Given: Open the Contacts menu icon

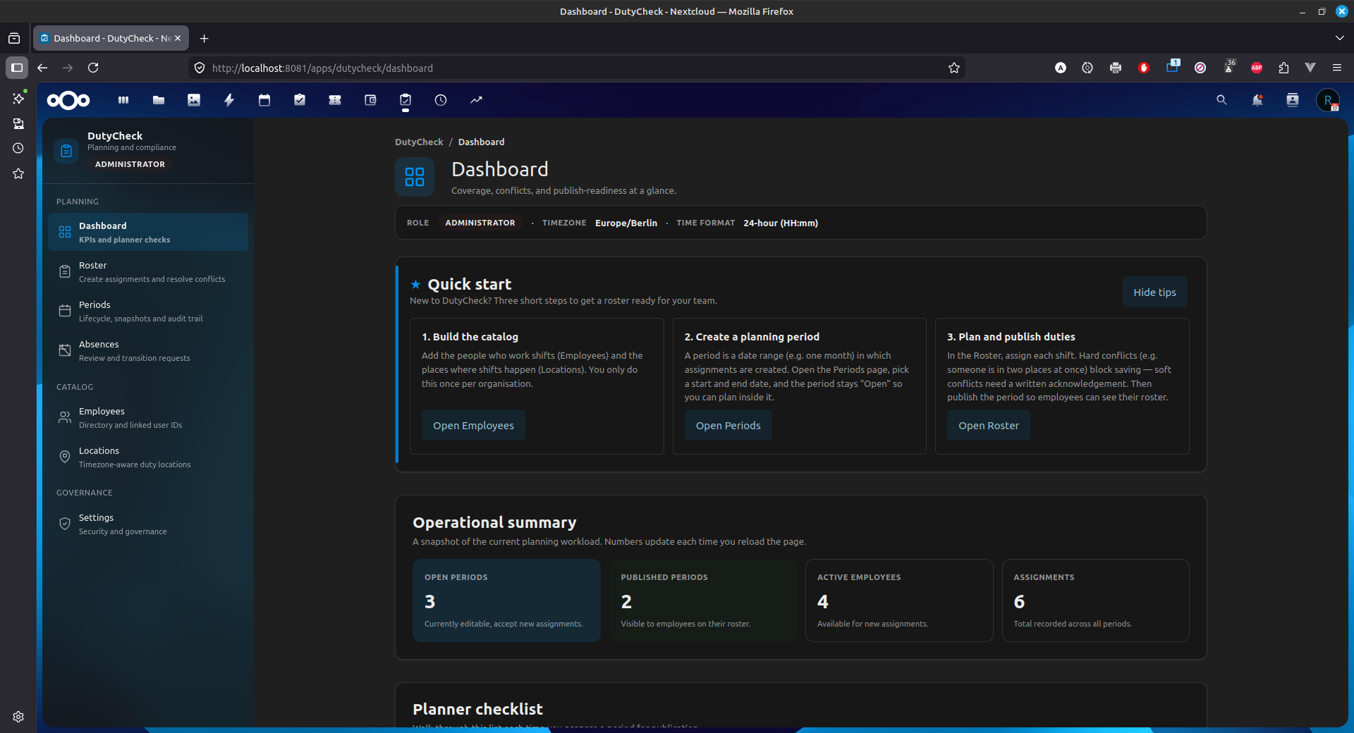Looking at the screenshot, I should click(1293, 100).
